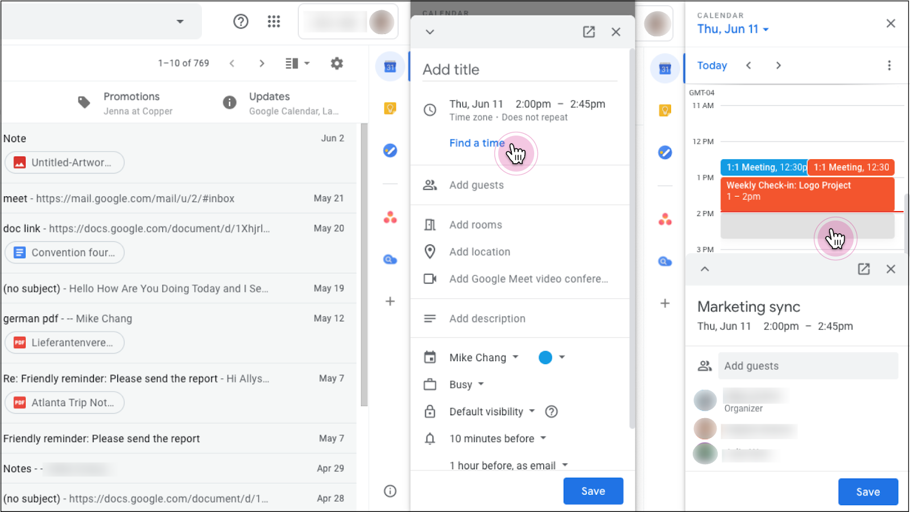Open the blue event color swatch picker

click(x=551, y=357)
